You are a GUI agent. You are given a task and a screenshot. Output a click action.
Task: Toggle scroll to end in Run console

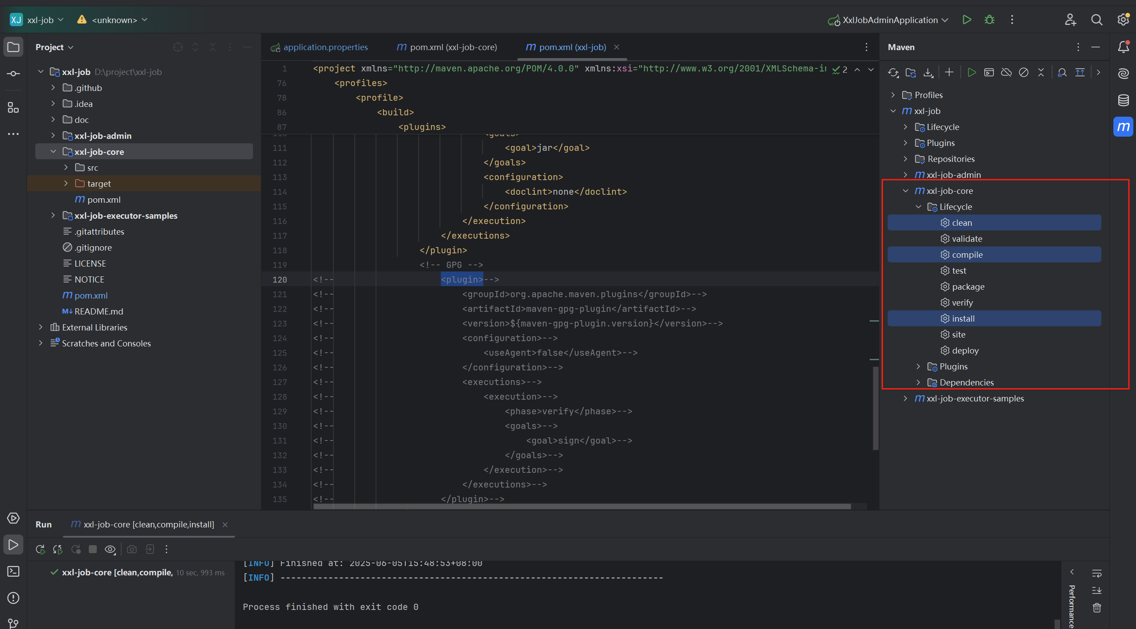coord(1097,590)
